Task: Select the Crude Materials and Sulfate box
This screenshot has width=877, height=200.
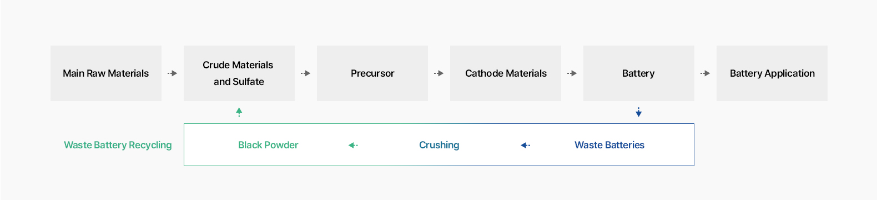Action: click(239, 73)
